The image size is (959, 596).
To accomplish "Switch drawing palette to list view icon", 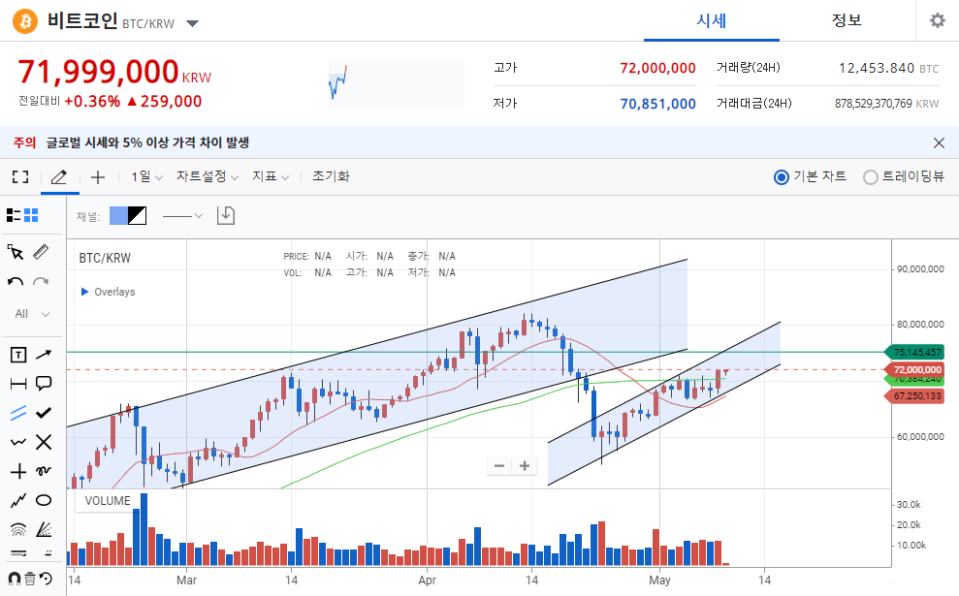I will coord(14,215).
